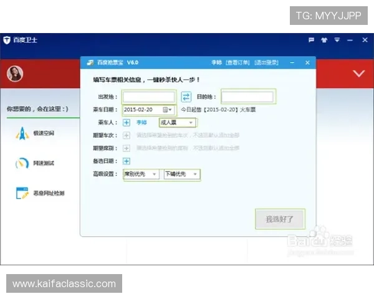Open the 乘车日期 calendar dropdown
374x299 pixels.
(x=167, y=110)
